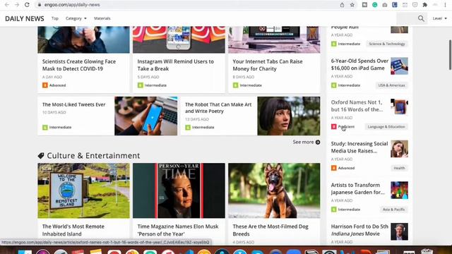This screenshot has width=452, height=254.
Task: Click the Remotest Island sign thumbnail
Action: coord(83,190)
